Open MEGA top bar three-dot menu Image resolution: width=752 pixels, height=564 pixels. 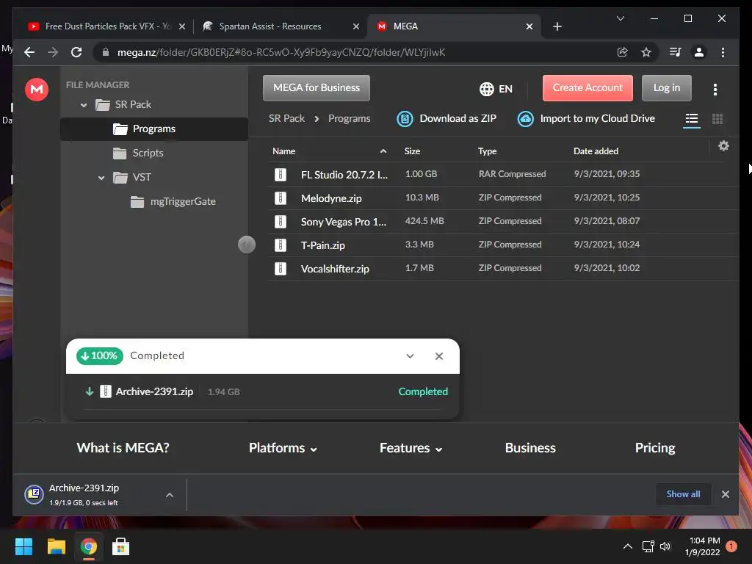pos(715,89)
